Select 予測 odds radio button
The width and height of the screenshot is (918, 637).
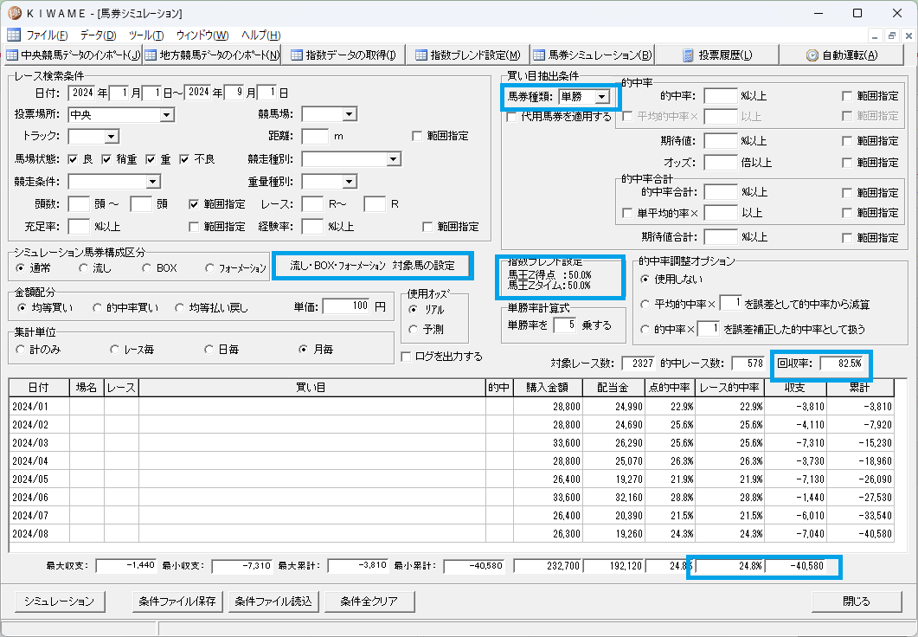point(414,330)
